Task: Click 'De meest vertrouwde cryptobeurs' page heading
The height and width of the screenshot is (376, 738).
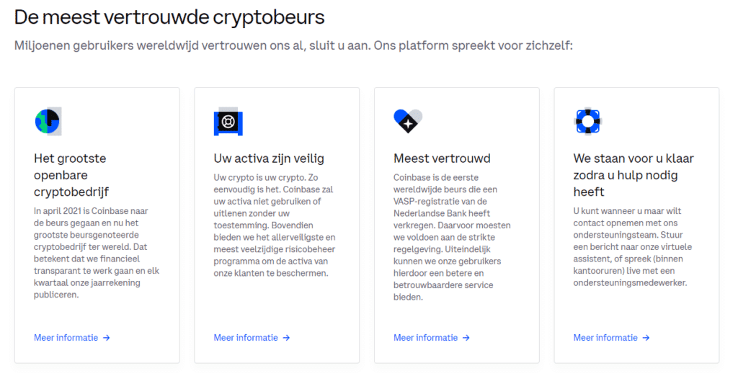Action: [169, 17]
